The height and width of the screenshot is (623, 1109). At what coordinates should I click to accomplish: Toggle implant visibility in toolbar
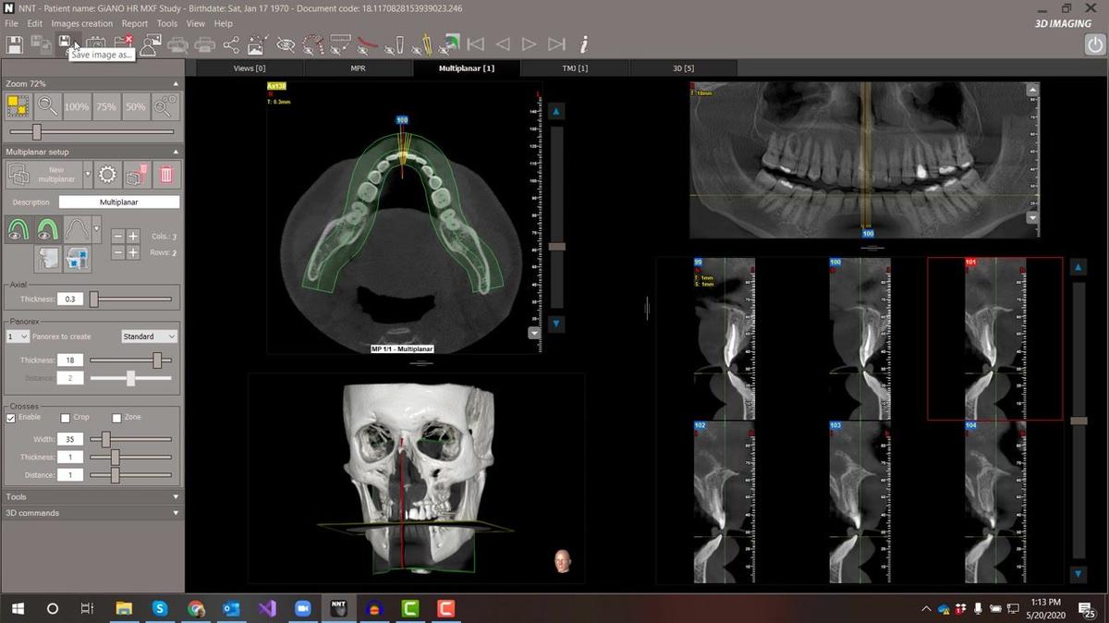click(396, 43)
